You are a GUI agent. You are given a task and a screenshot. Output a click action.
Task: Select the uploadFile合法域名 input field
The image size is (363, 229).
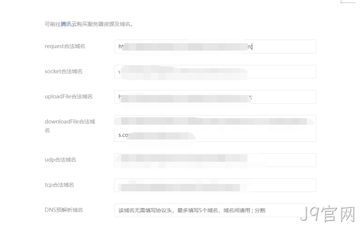pos(215,97)
